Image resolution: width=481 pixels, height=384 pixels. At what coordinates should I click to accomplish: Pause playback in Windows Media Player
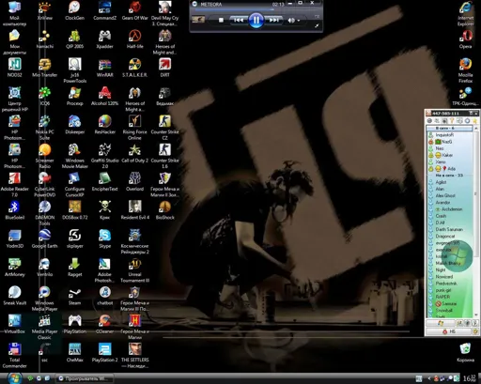coord(256,21)
